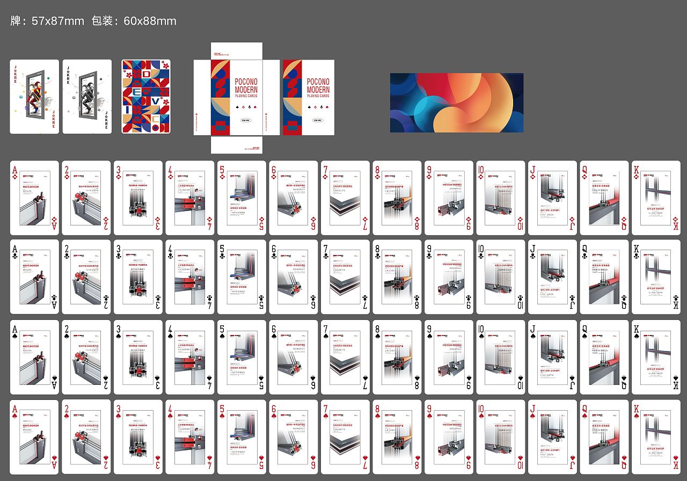The height and width of the screenshot is (481, 687).
Task: Pick the 9 of Clubs card
Action: (449, 277)
